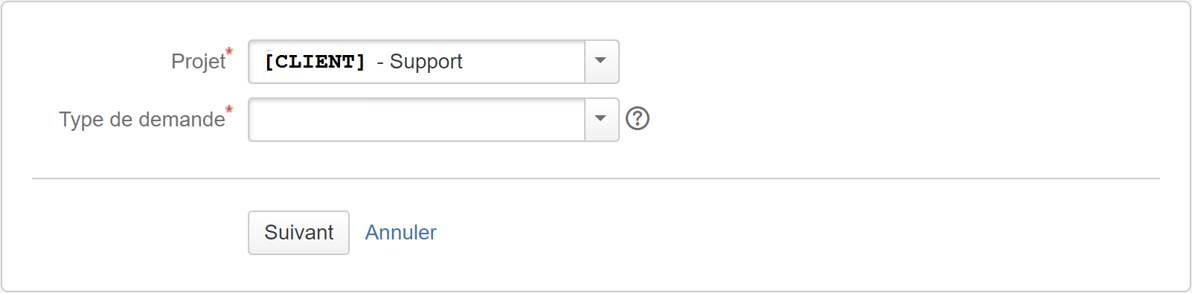Focus the empty Type de demande field
The image size is (1192, 293).
pos(417,120)
